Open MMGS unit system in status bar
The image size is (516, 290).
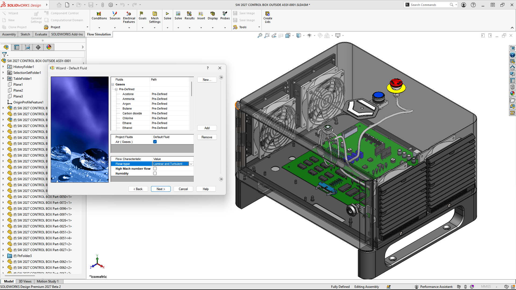coord(486,287)
